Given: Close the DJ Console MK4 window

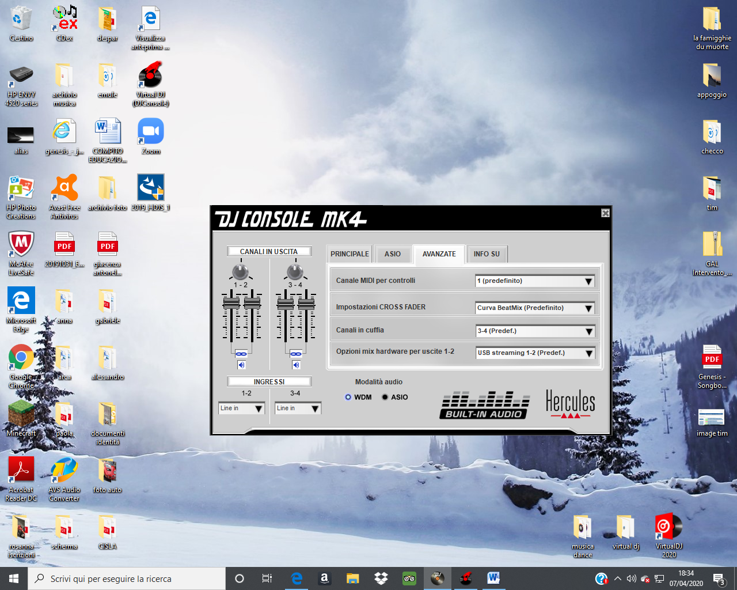Looking at the screenshot, I should click(605, 213).
